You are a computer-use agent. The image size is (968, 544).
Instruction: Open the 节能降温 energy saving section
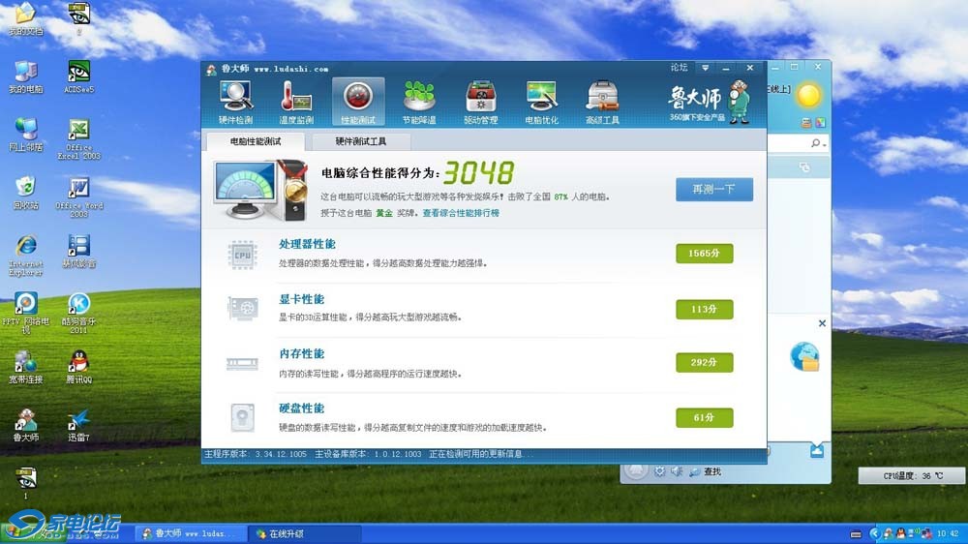419,102
